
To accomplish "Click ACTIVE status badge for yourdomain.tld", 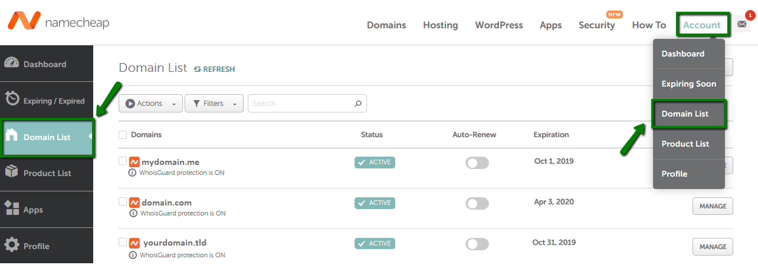I will pos(375,243).
